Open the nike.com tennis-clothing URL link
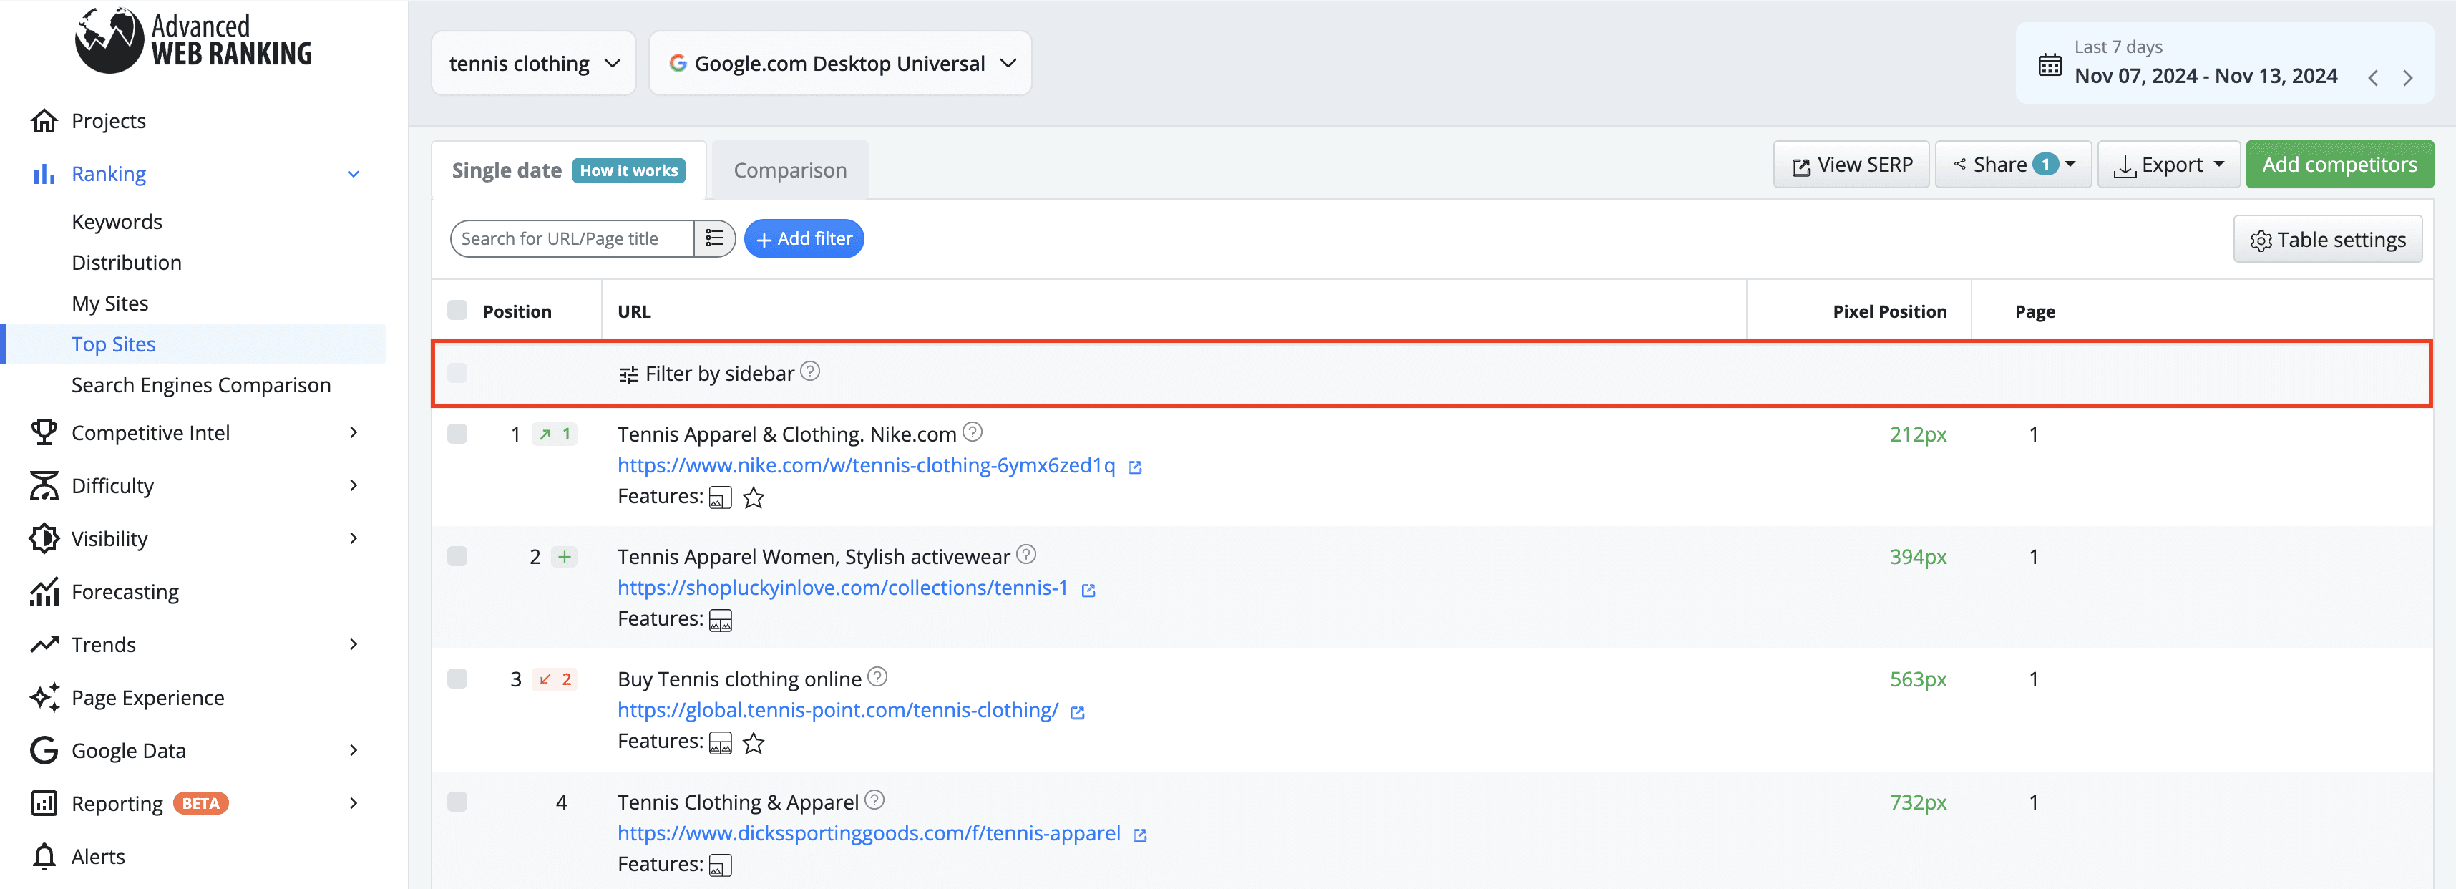Viewport: 2456px width, 889px height. (866, 465)
